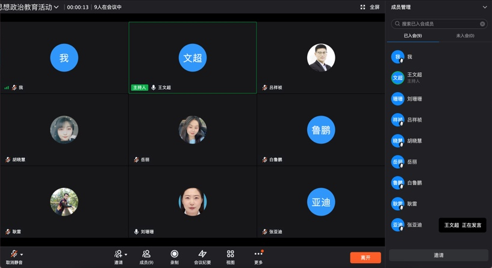Open the view layout grid icon
492x268 pixels.
(230, 254)
